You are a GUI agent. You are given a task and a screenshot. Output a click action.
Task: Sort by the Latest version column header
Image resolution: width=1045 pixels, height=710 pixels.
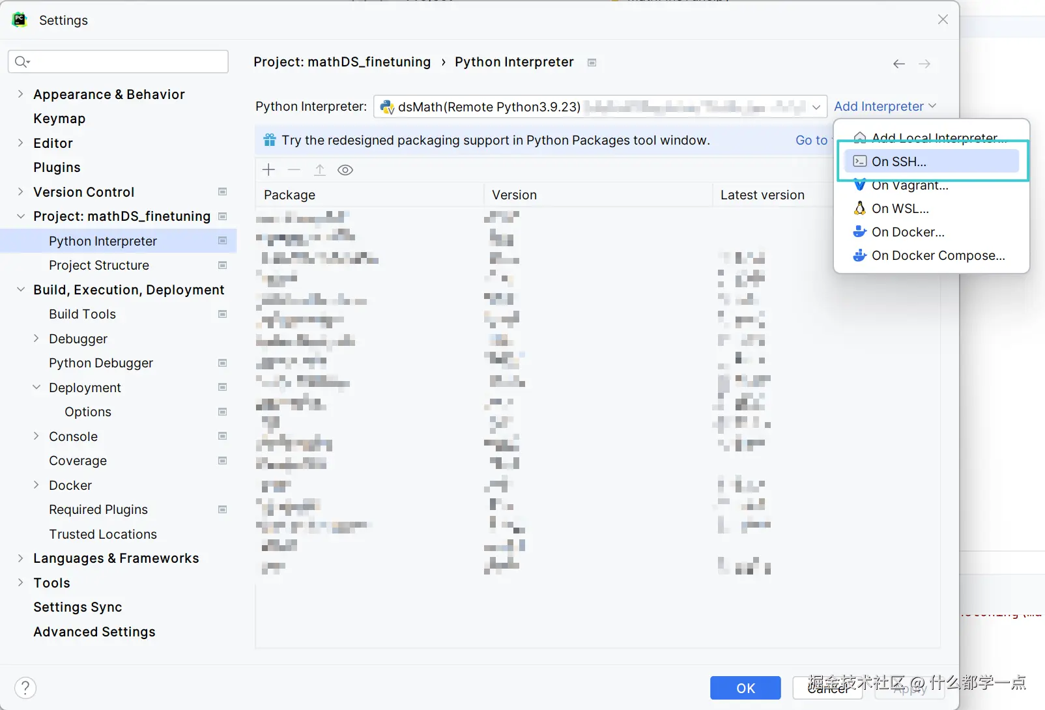click(773, 195)
